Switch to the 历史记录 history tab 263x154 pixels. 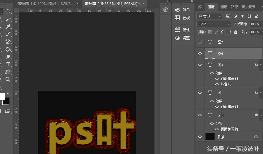(248, 7)
